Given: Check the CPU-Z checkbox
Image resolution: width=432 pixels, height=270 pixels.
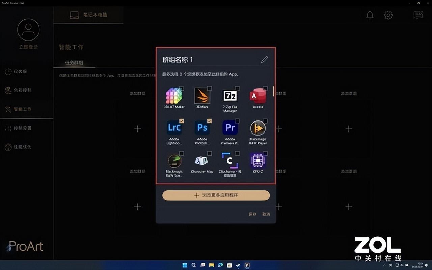Looking at the screenshot, I should pyautogui.click(x=265, y=153).
